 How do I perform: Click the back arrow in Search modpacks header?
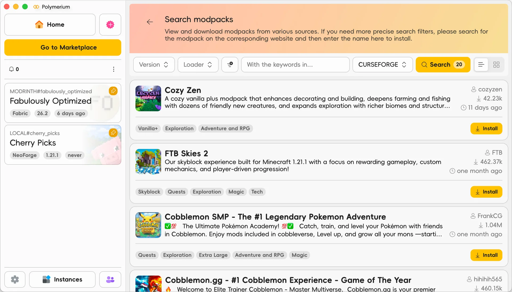click(150, 22)
